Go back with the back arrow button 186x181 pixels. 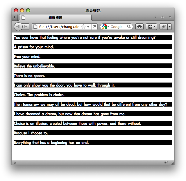point(18,27)
